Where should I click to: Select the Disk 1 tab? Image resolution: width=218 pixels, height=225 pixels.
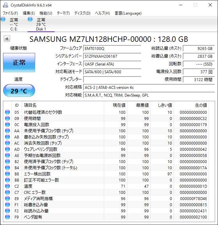[41, 24]
